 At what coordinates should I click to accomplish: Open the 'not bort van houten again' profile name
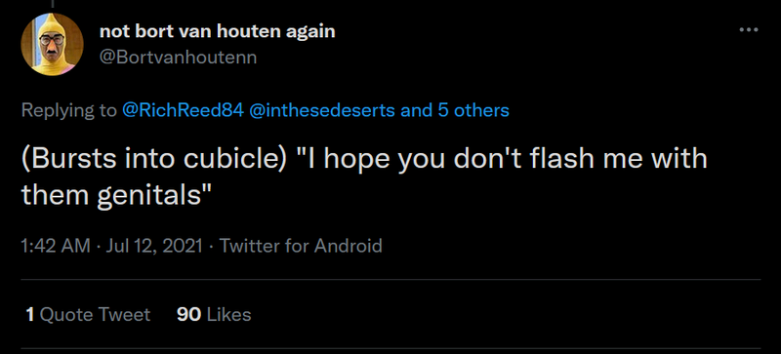218,32
